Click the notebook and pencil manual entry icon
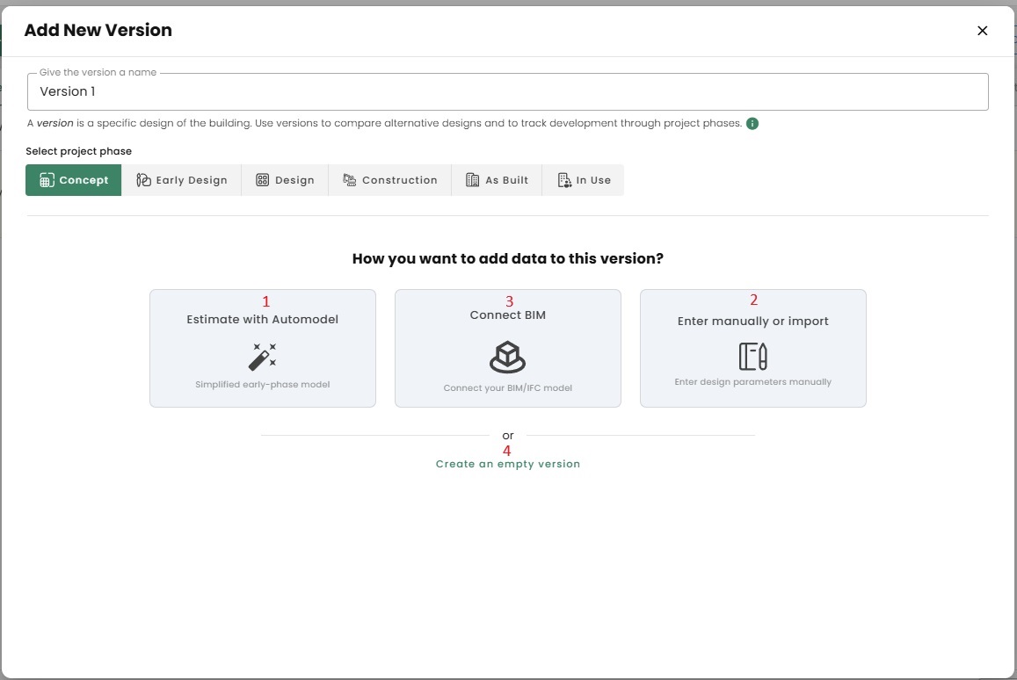 752,357
